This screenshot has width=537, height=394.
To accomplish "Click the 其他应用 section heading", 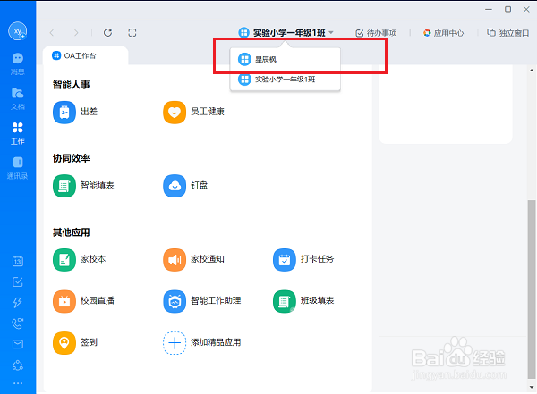I will point(72,232).
